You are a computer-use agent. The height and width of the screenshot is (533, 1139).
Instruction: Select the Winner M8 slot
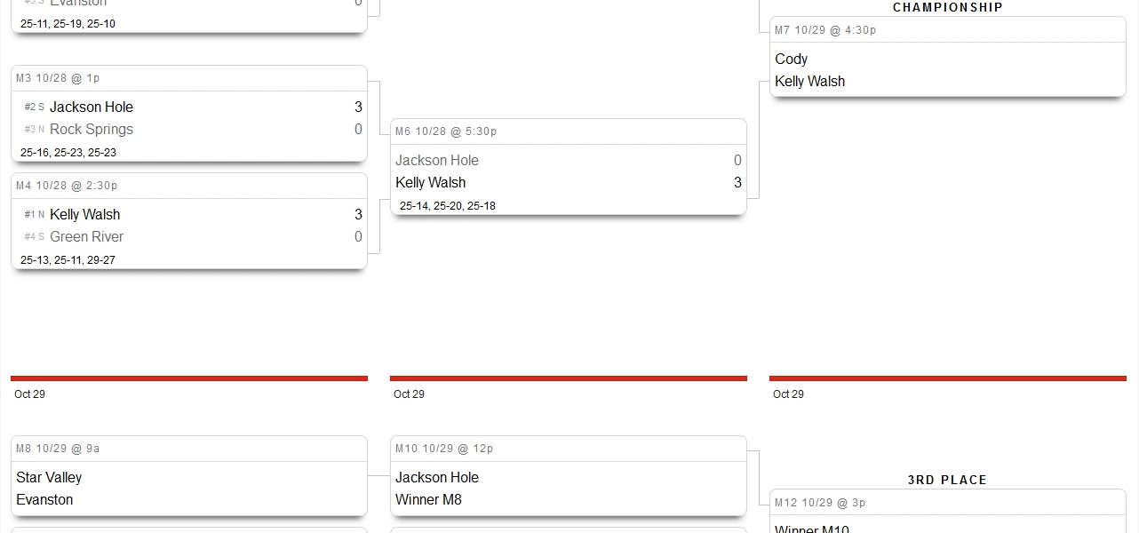(428, 499)
